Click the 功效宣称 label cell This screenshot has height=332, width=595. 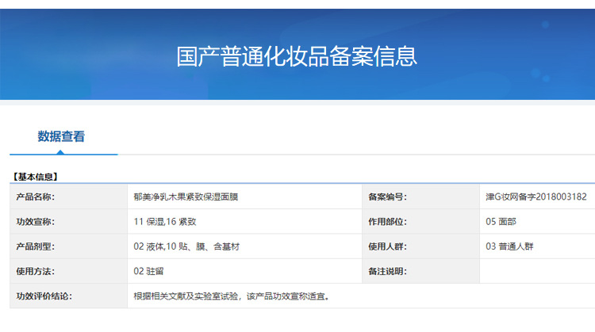(69, 221)
